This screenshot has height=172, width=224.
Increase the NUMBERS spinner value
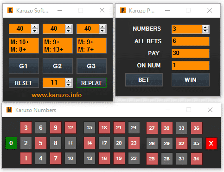coord(205,27)
